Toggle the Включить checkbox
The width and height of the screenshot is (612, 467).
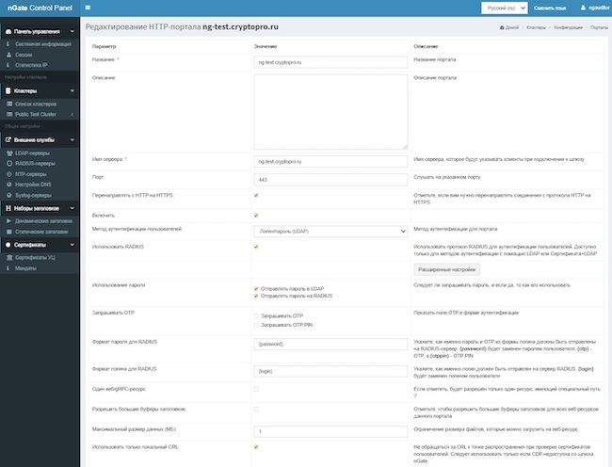coord(256,216)
